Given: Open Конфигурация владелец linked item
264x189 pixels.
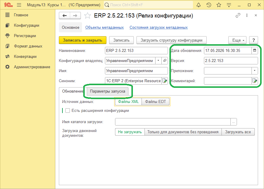Looking at the screenshot, I should (x=165, y=61).
